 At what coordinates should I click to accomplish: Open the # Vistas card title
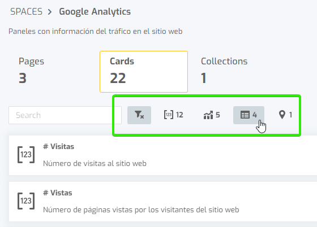(x=58, y=193)
